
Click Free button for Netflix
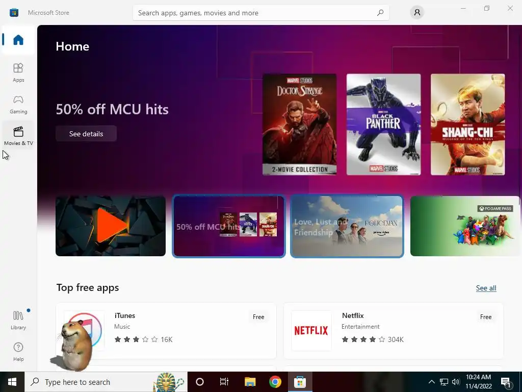486,317
